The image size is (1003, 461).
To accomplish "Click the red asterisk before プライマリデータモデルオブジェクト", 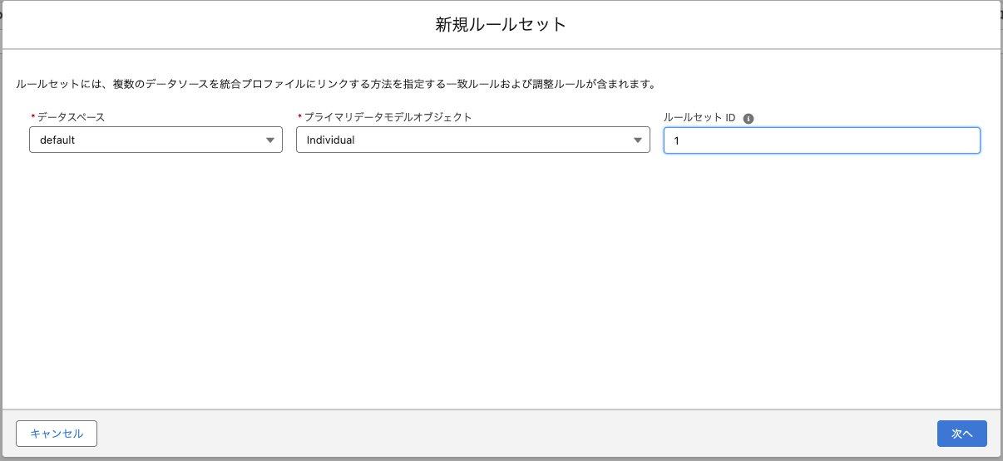I will coord(299,118).
